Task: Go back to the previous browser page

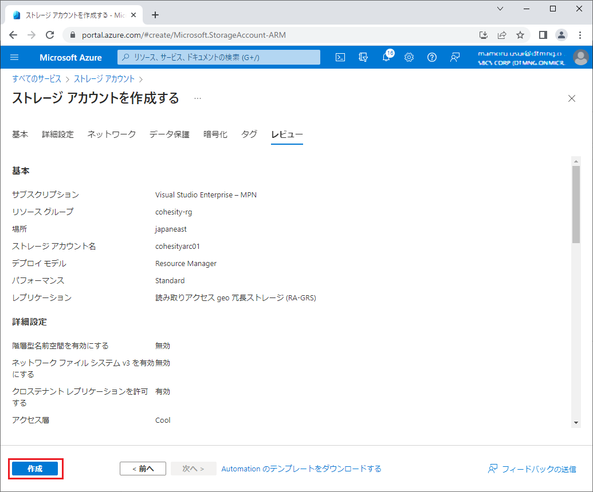Action: click(13, 35)
